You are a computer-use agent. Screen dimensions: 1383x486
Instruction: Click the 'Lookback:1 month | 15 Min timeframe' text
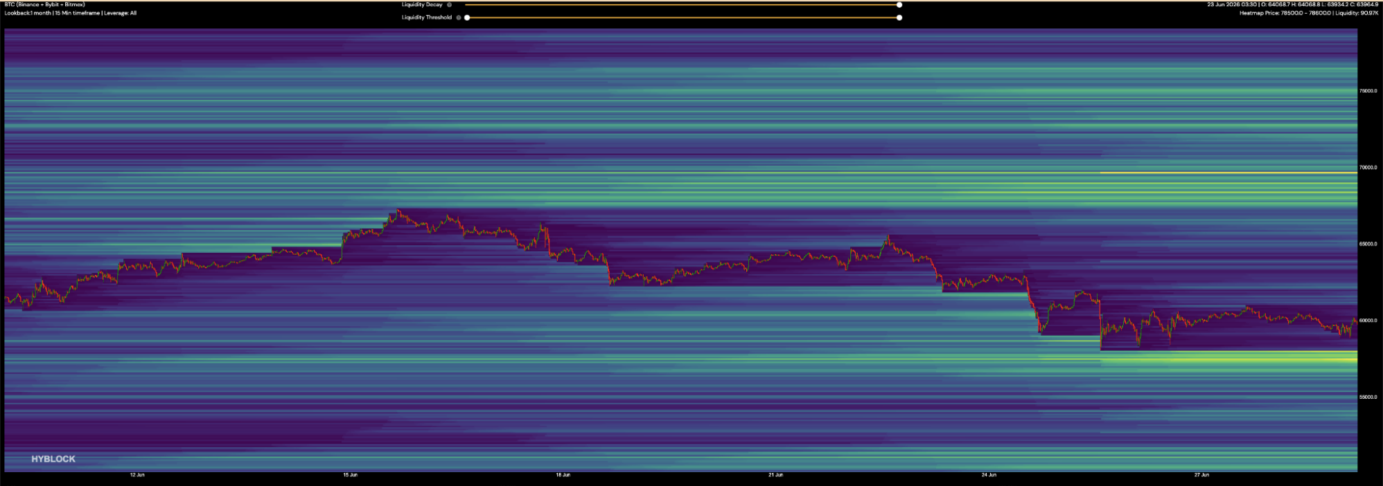[x=53, y=13]
